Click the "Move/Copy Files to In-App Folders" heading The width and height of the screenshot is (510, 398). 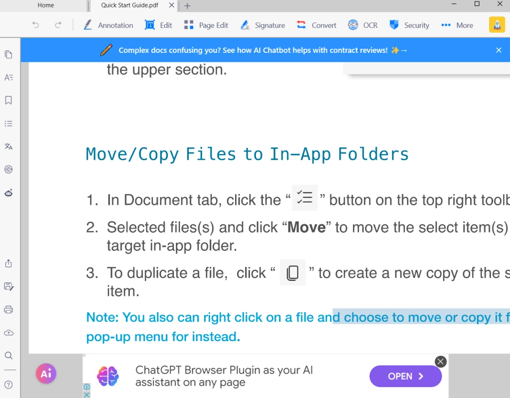[247, 154]
